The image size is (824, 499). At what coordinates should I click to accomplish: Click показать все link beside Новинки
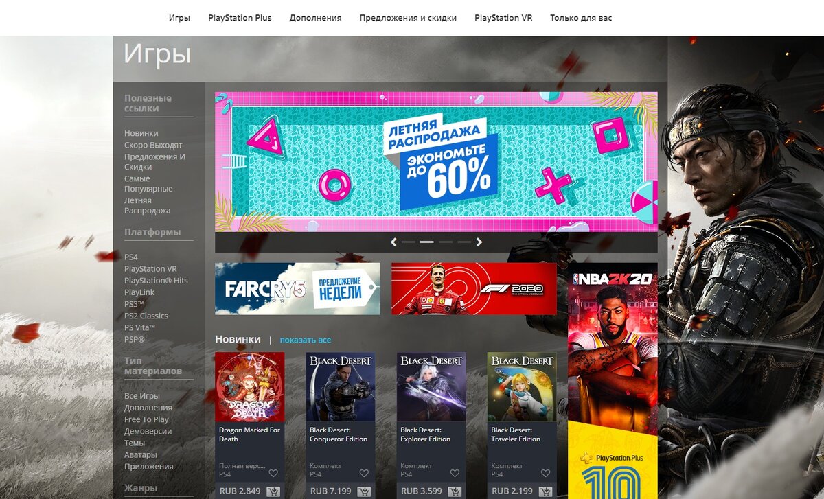click(x=306, y=340)
